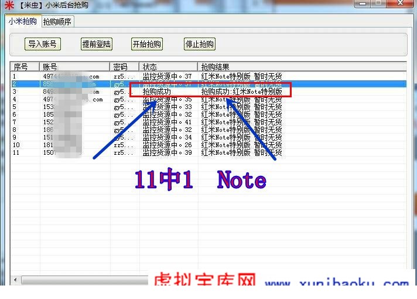Select row 9 with status 监控货源中 34
Image resolution: width=417 pixels, height=299 pixels.
(x=208, y=137)
